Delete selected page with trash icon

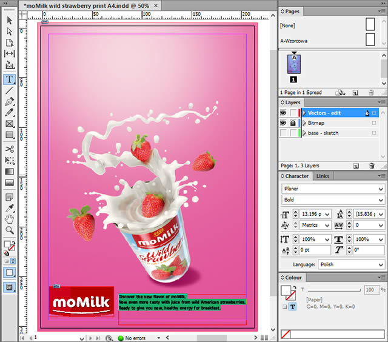click(x=371, y=93)
